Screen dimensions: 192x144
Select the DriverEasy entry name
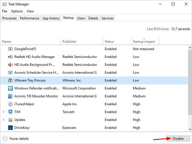tap(22, 128)
